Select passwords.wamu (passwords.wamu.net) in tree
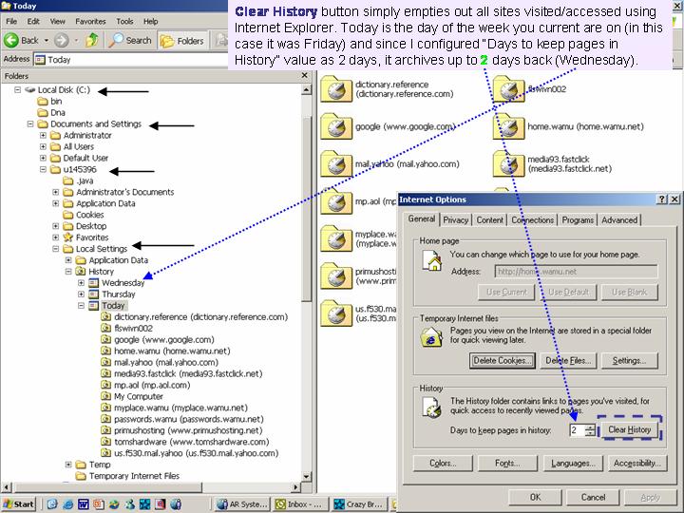The image size is (684, 513). click(182, 419)
